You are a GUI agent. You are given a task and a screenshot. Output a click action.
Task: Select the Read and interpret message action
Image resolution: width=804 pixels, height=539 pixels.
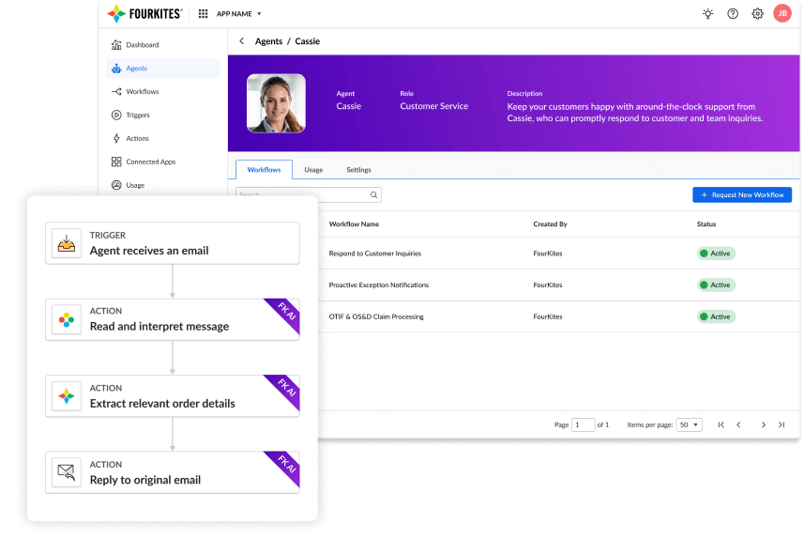coord(173,320)
